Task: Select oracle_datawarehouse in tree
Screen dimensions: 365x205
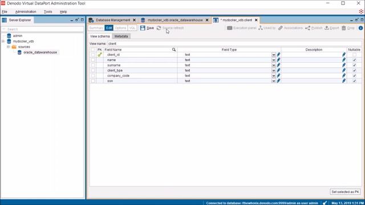Action: click(40, 52)
